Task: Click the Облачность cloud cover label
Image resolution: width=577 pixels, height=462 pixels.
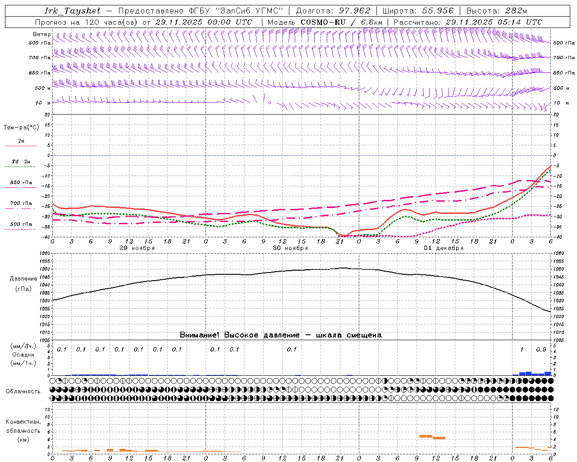Action: point(23,391)
